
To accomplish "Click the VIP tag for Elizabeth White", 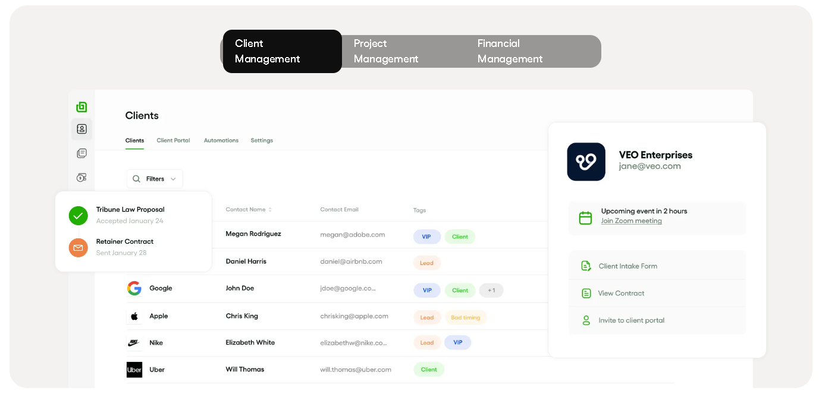I will click(x=458, y=342).
